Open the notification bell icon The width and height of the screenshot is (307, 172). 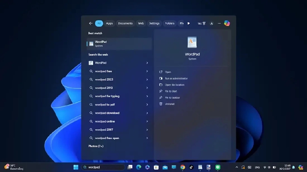tap(294, 167)
